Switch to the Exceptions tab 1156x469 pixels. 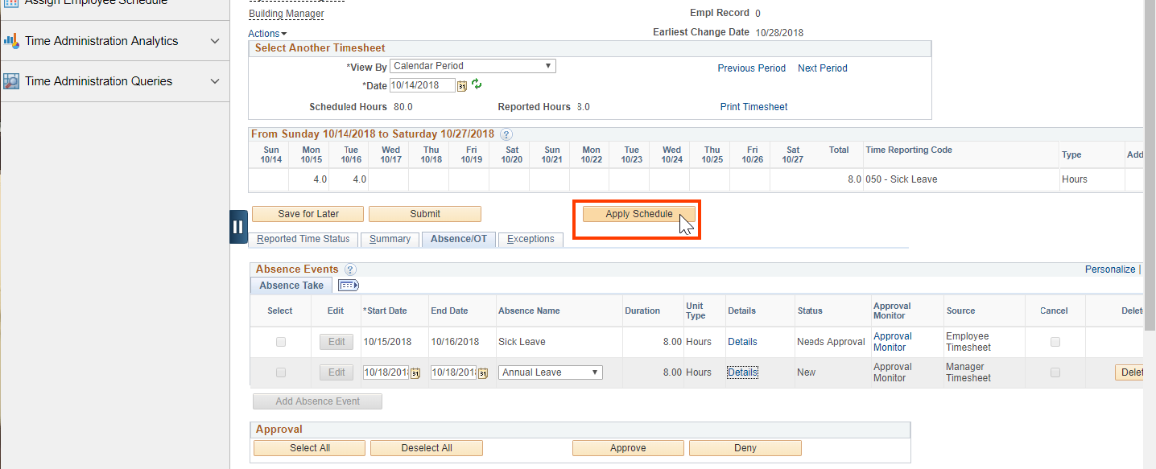tap(530, 239)
